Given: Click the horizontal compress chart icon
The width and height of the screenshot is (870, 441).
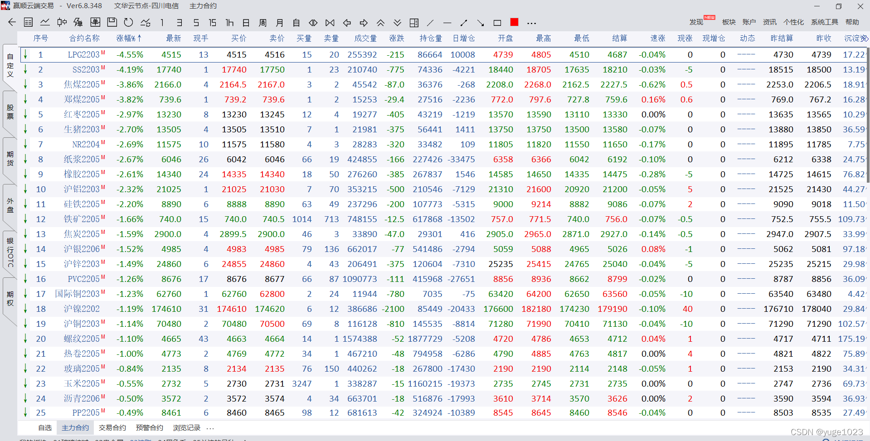Looking at the screenshot, I should pos(330,22).
